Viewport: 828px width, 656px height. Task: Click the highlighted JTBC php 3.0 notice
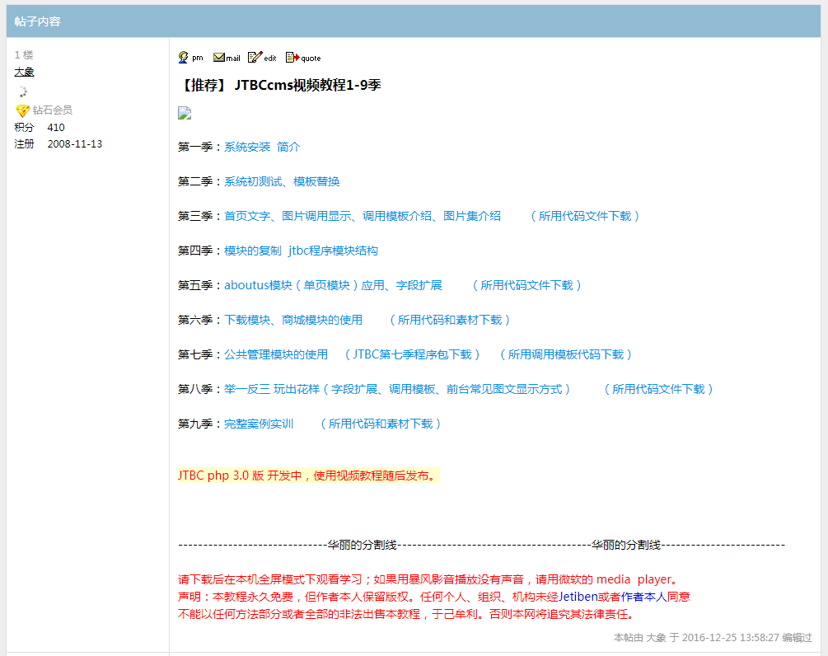pos(308,476)
